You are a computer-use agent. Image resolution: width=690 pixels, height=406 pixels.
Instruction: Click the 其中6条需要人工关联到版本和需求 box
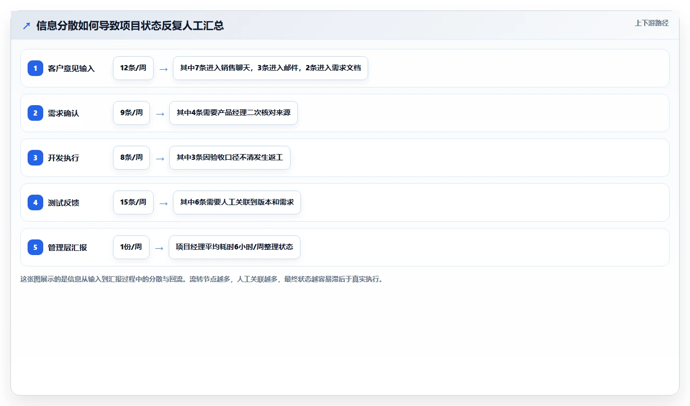point(237,202)
